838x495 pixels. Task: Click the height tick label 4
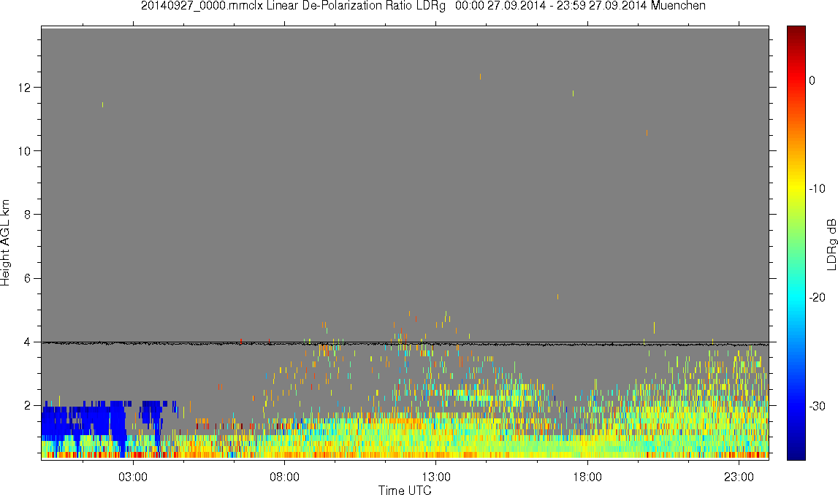click(27, 342)
